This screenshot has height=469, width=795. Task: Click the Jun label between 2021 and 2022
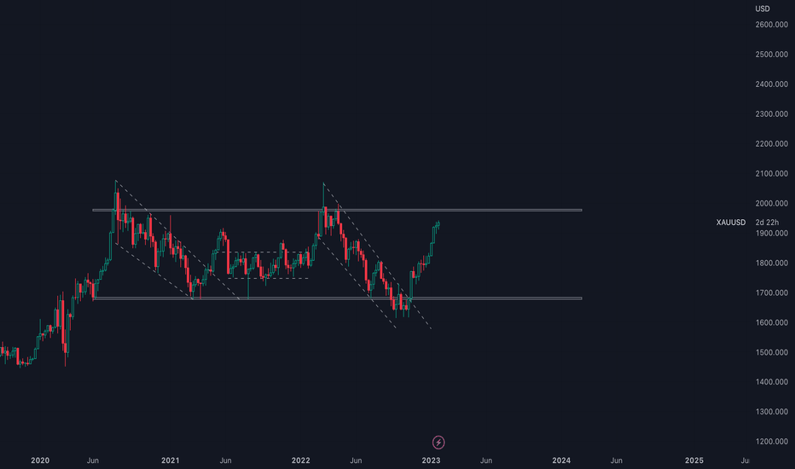tap(226, 460)
